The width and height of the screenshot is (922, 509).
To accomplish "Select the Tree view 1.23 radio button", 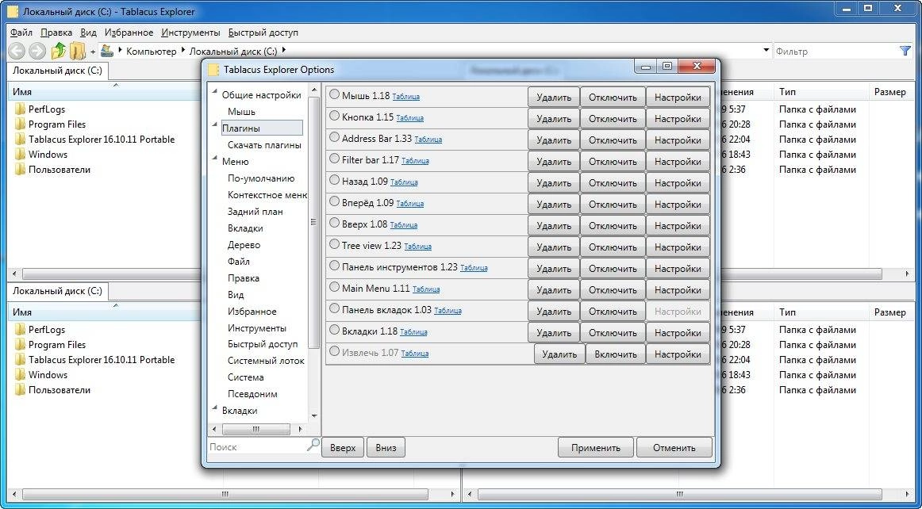I will (x=335, y=244).
